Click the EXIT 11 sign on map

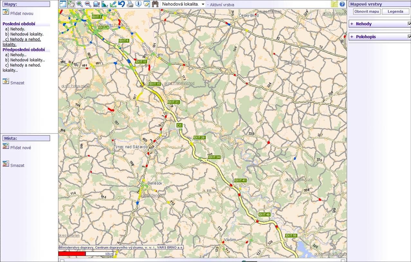[141, 61]
